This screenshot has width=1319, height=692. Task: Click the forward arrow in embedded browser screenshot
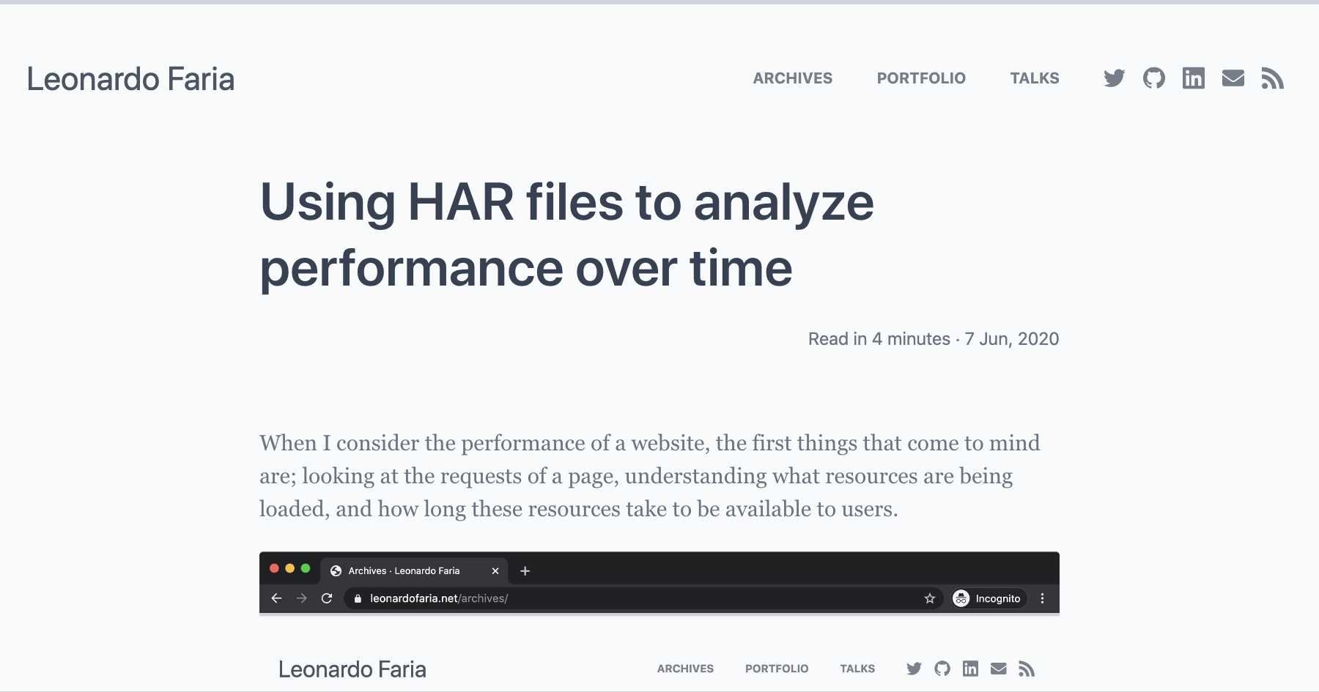[x=302, y=598]
